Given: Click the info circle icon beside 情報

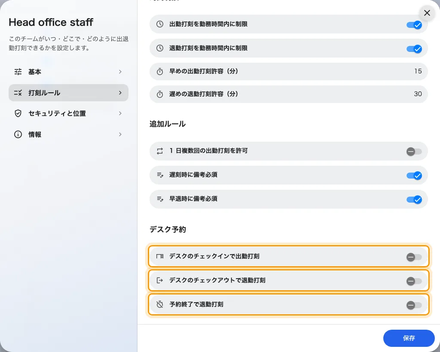Looking at the screenshot, I should [x=18, y=134].
